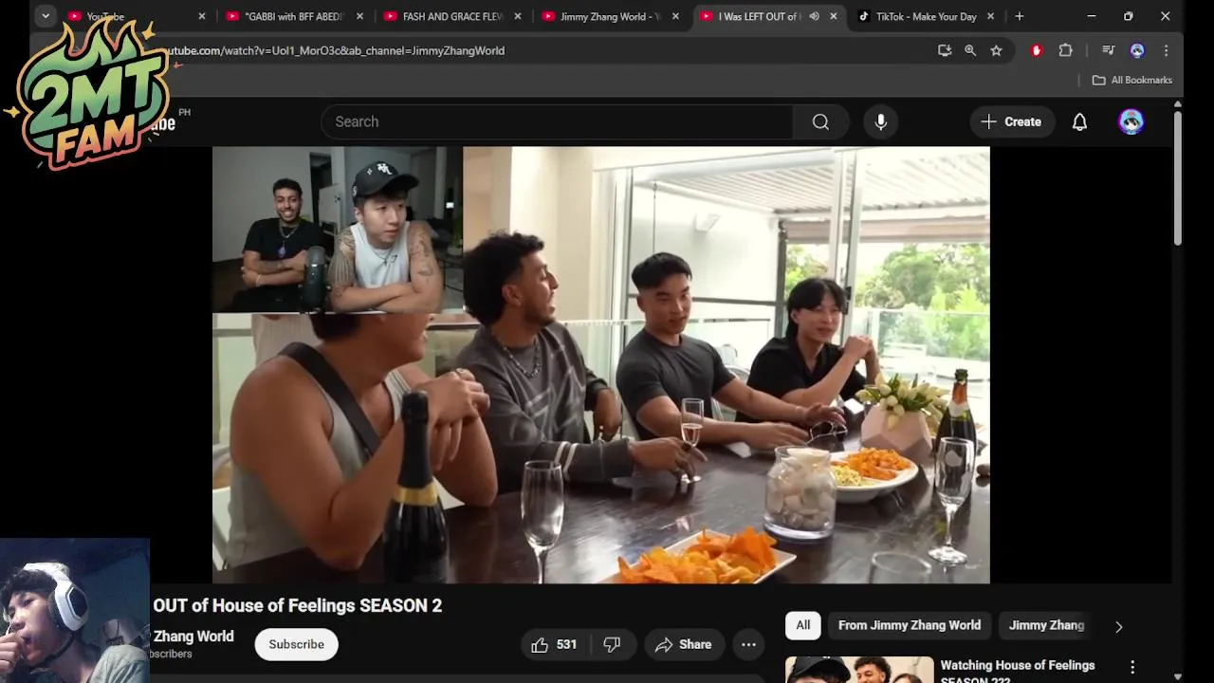Select the Jimmy Zhang filter chip
The width and height of the screenshot is (1214, 683).
click(1046, 625)
